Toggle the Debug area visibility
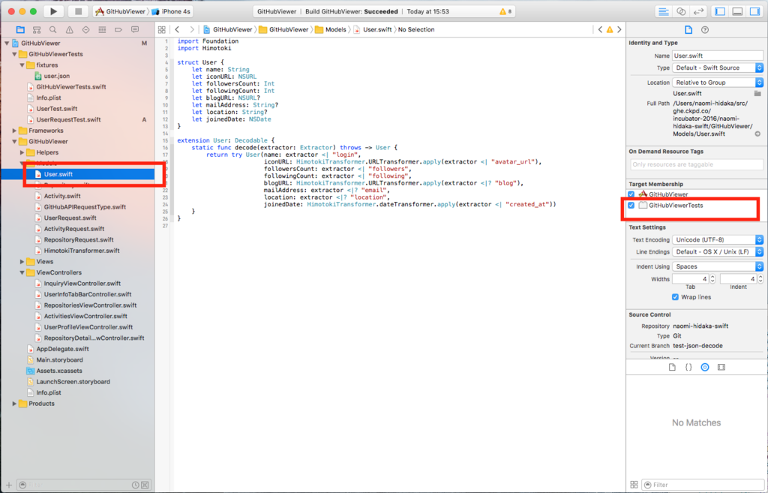 click(x=737, y=11)
